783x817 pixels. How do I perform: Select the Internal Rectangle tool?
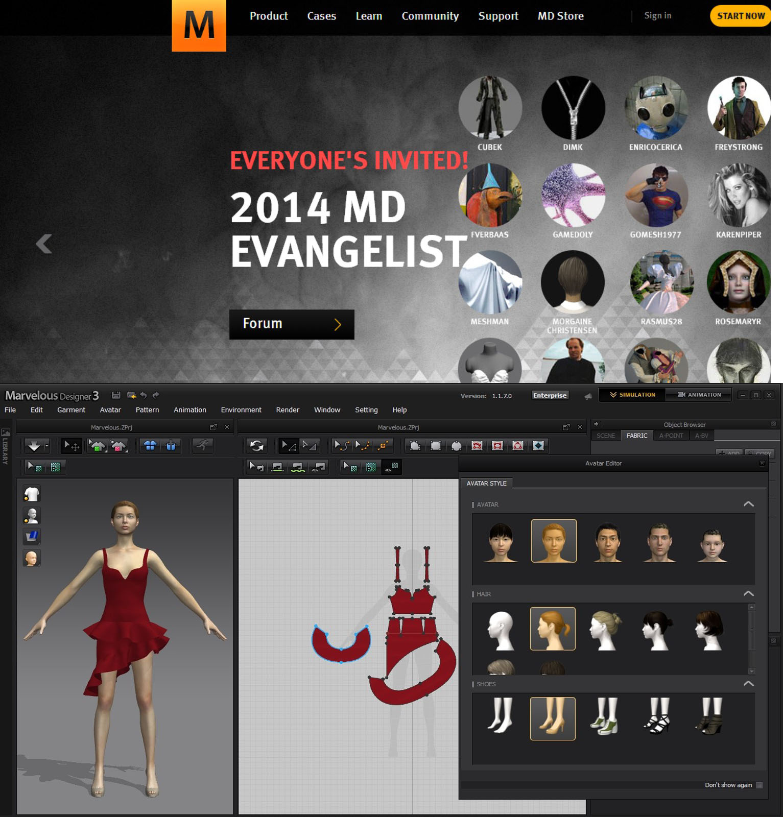tap(497, 446)
